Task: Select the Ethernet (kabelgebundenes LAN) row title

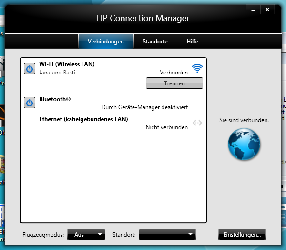Action: [83, 119]
